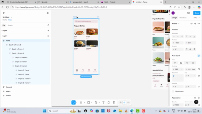Toggle the left sidebar panel icon

(x=48, y=13)
